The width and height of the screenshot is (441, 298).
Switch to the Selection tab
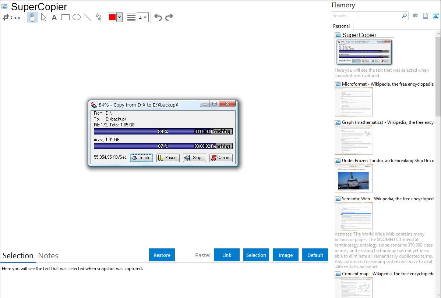18,256
